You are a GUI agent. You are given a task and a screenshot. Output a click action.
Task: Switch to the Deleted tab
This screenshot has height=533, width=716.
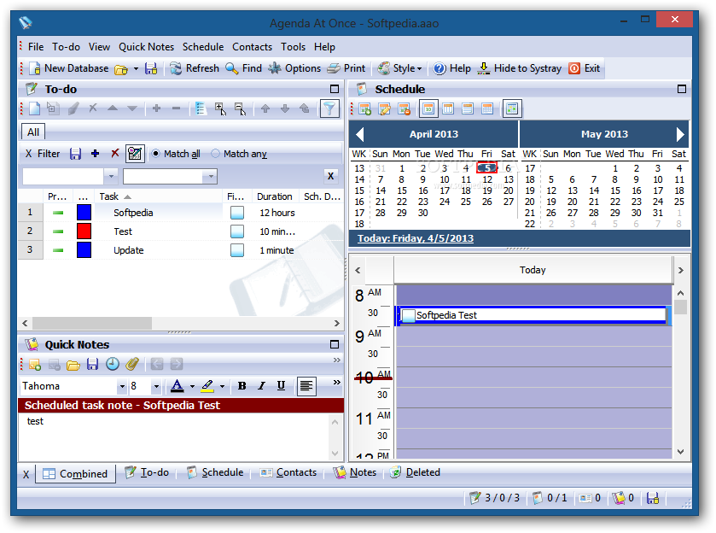pyautogui.click(x=415, y=472)
